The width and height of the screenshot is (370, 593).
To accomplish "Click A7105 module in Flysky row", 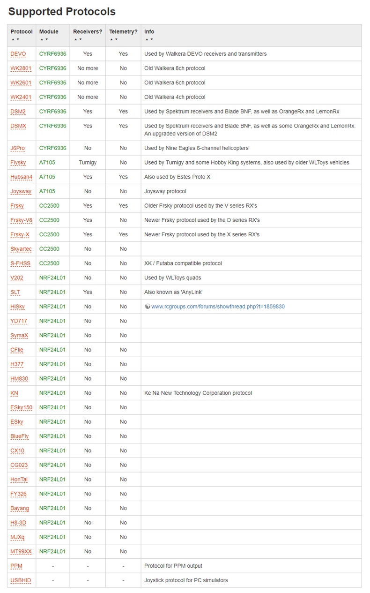I will click(x=47, y=163).
